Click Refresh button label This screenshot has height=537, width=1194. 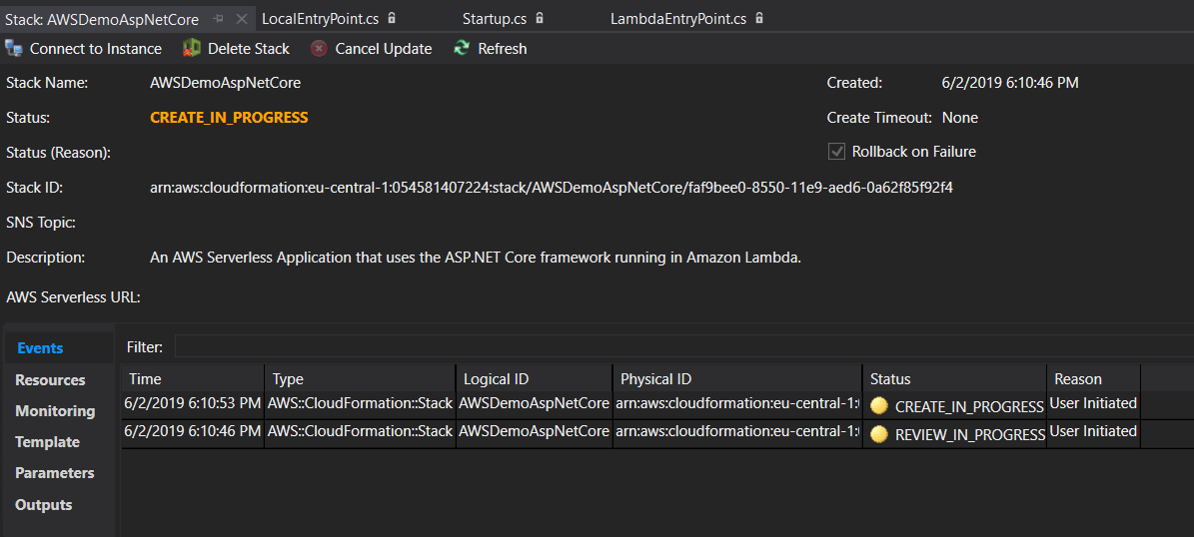point(503,49)
